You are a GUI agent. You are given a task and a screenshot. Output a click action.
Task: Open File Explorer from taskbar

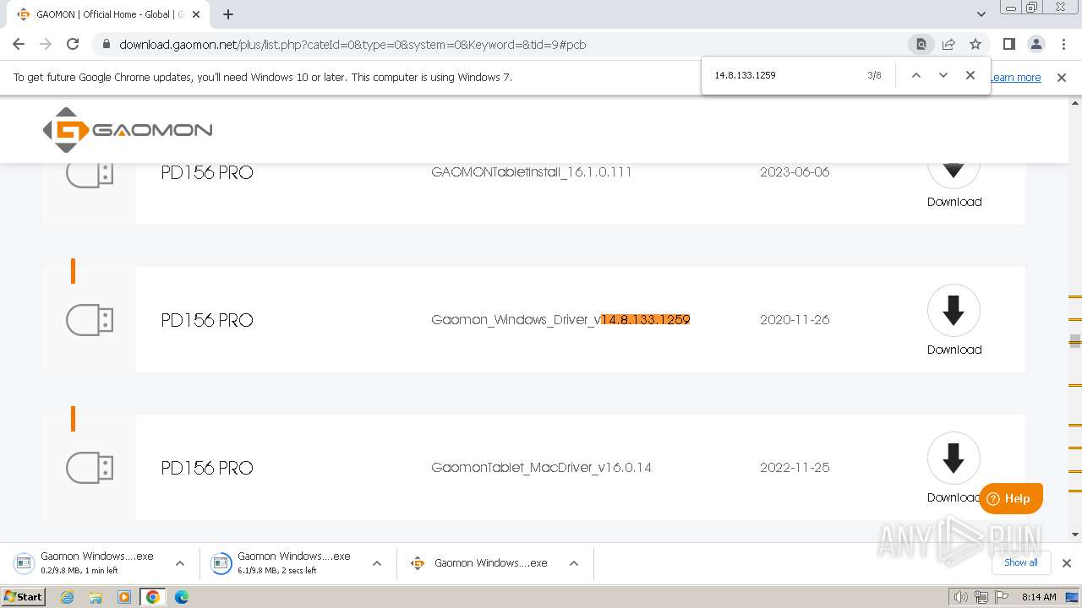[96, 597]
